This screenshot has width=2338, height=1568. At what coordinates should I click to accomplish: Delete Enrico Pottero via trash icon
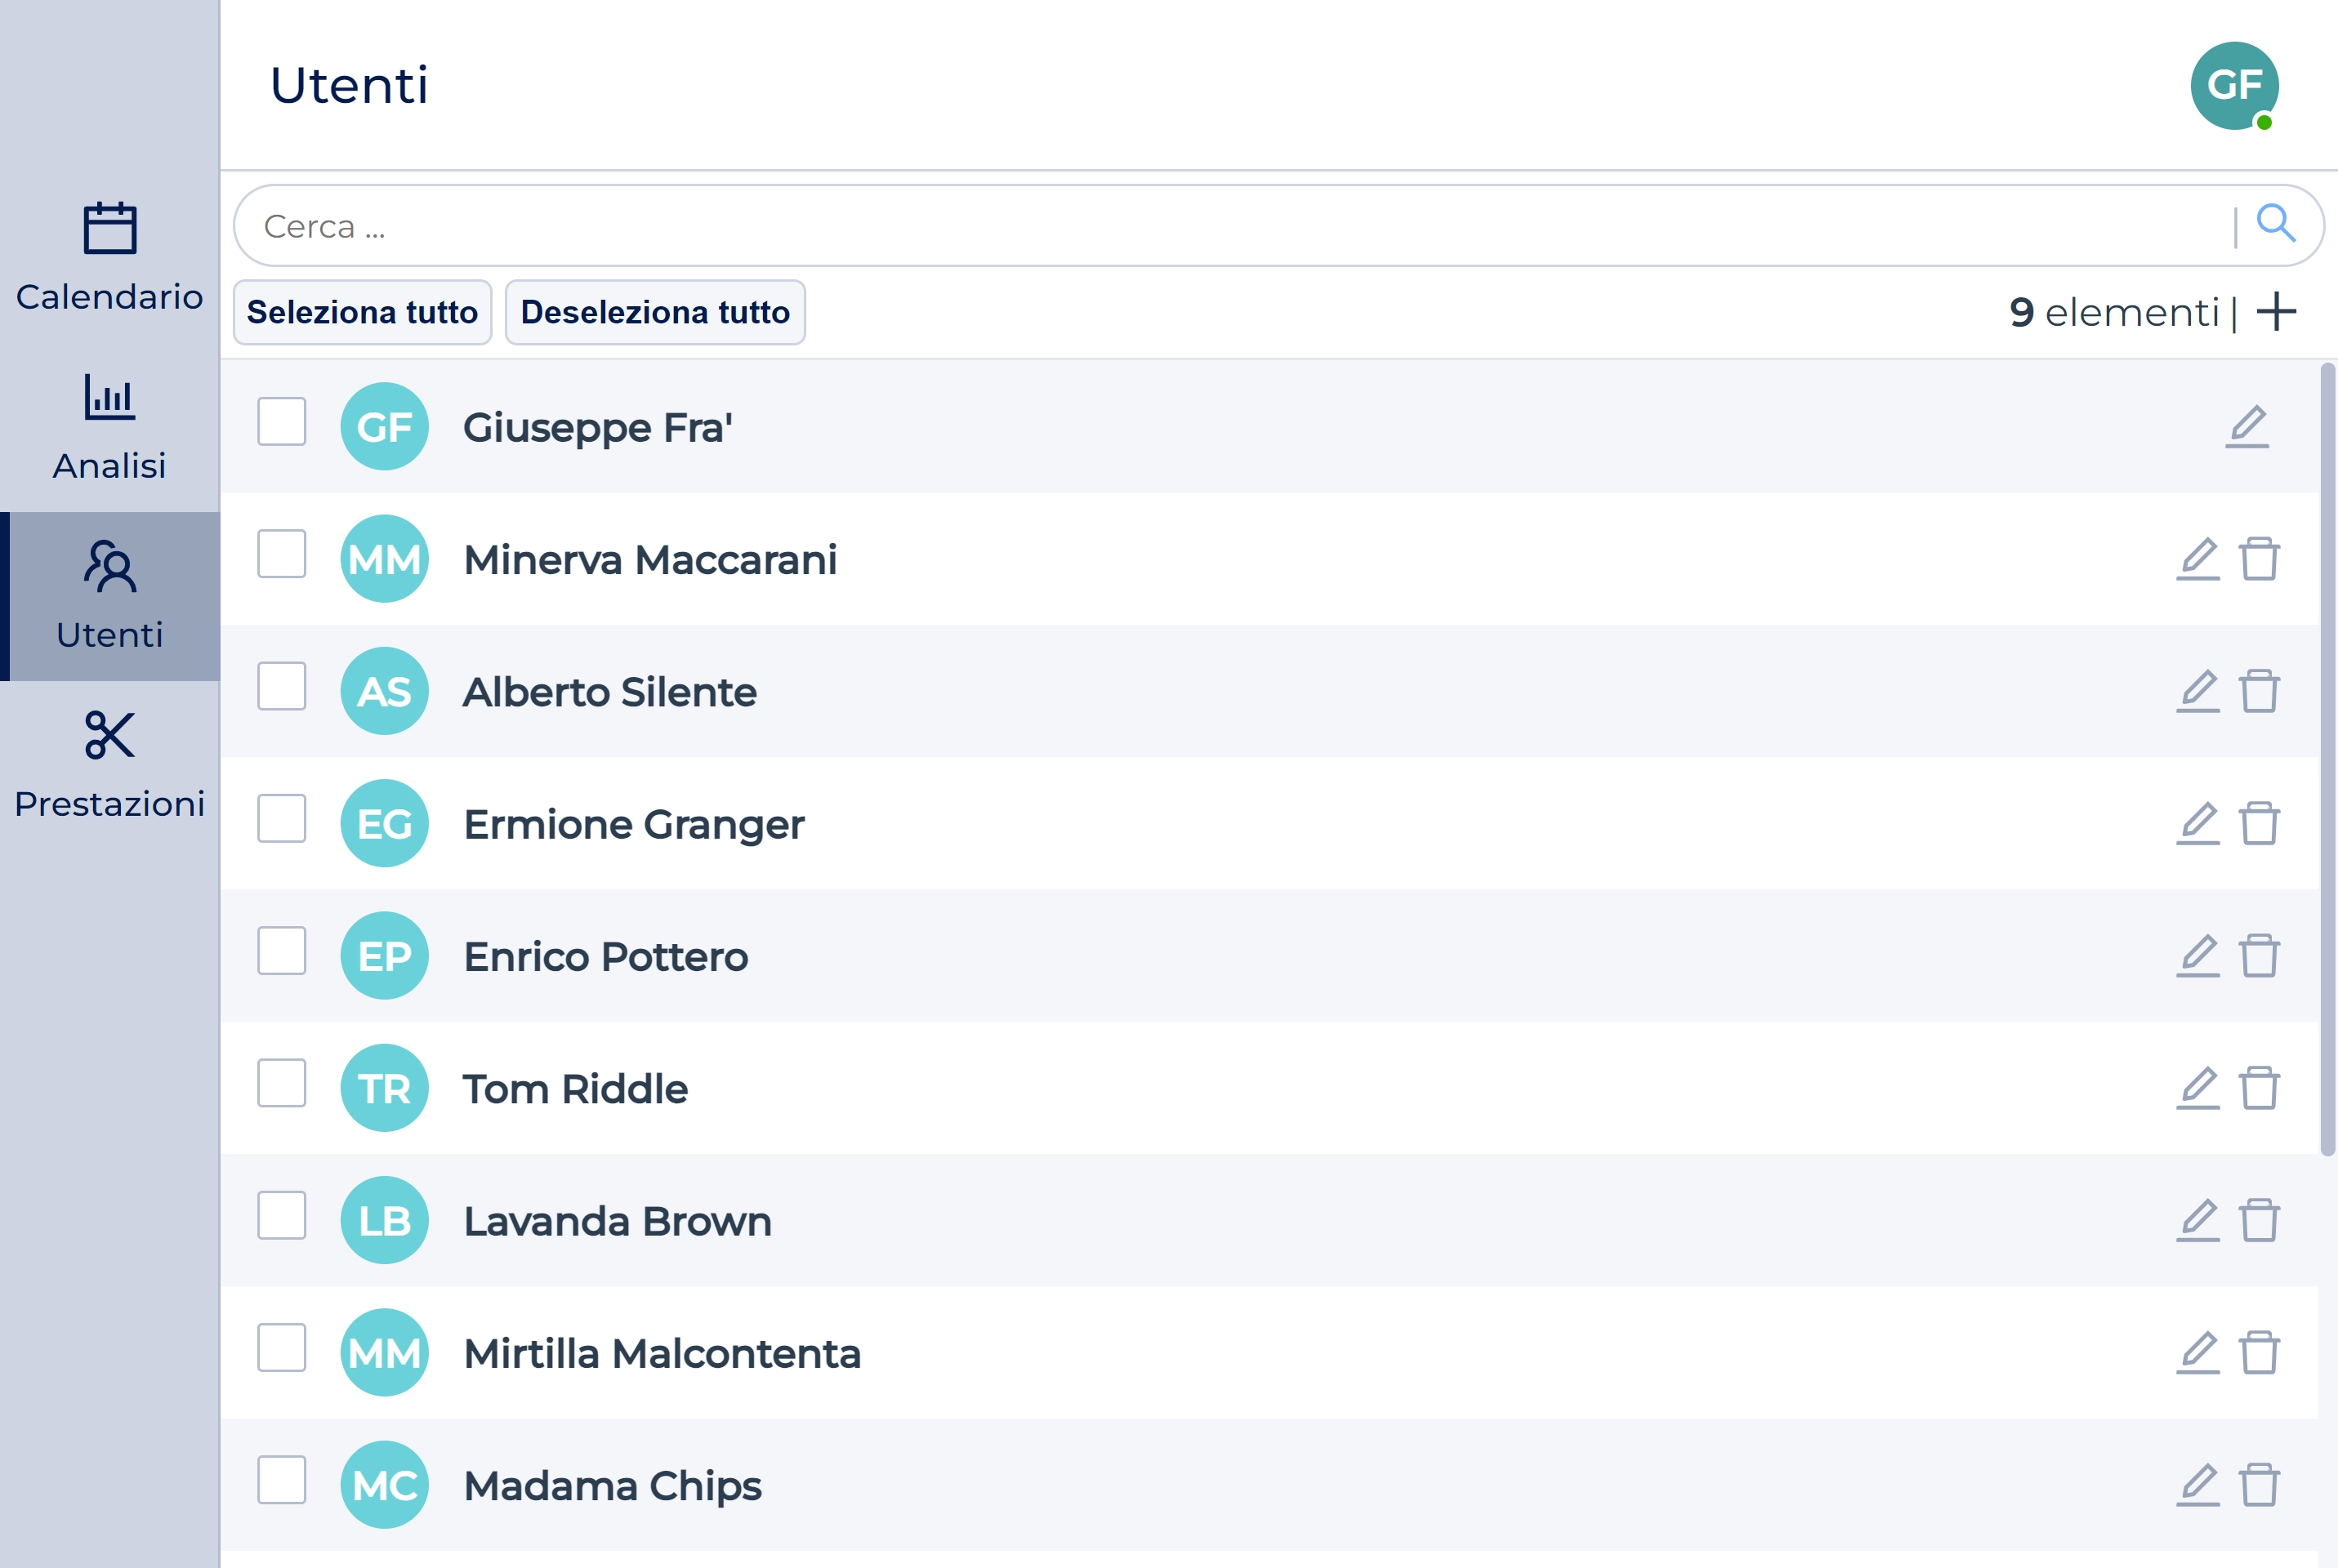pos(2259,956)
